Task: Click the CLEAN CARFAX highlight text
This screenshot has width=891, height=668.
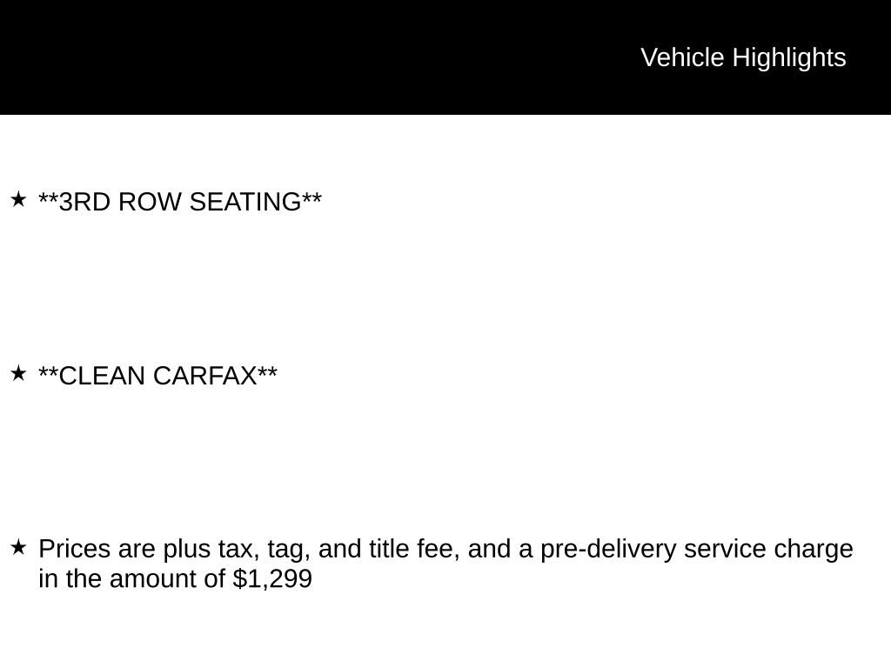Action: point(158,376)
